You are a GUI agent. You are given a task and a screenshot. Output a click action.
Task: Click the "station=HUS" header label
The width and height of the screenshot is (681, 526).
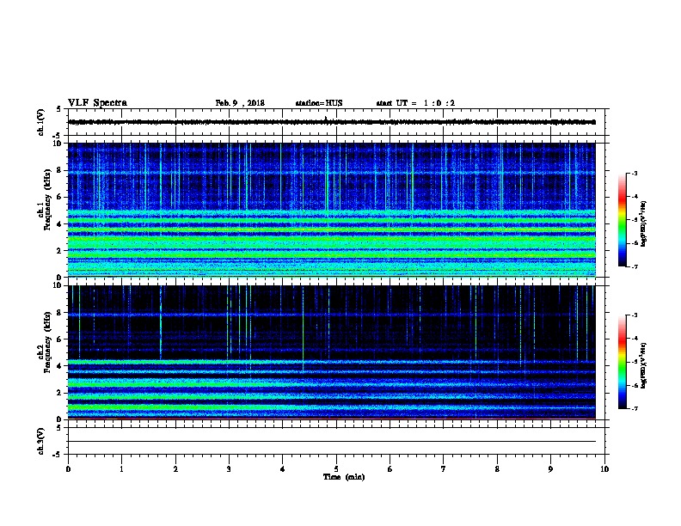[x=319, y=103]
